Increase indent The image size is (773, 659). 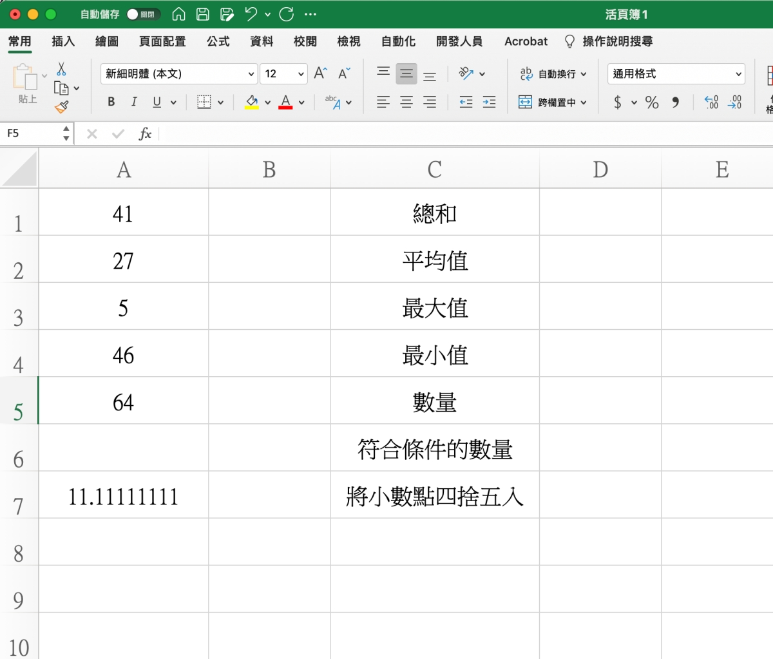pyautogui.click(x=489, y=102)
